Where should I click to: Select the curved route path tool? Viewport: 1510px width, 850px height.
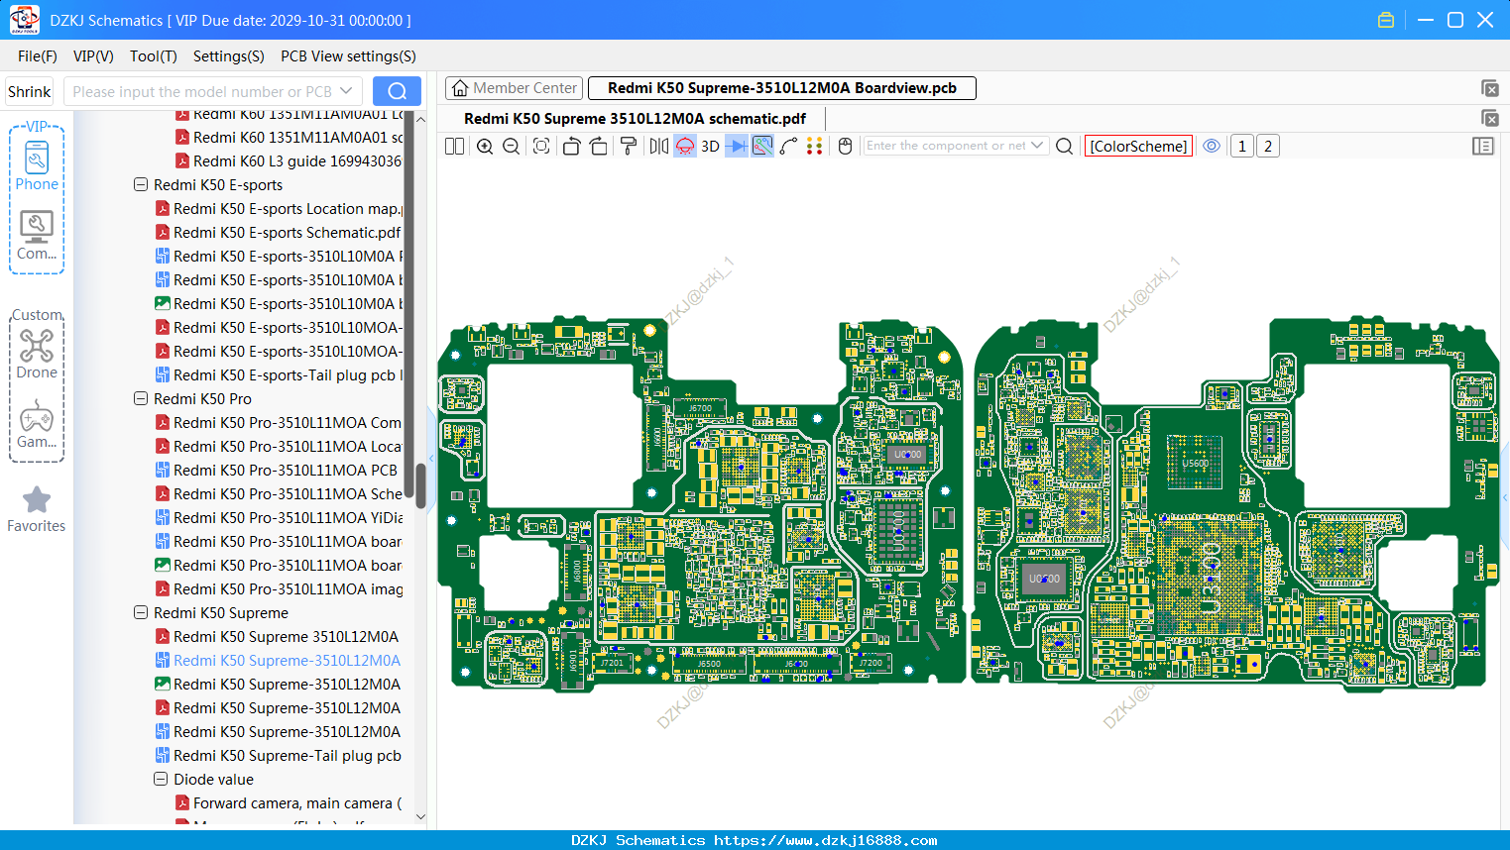(x=789, y=147)
